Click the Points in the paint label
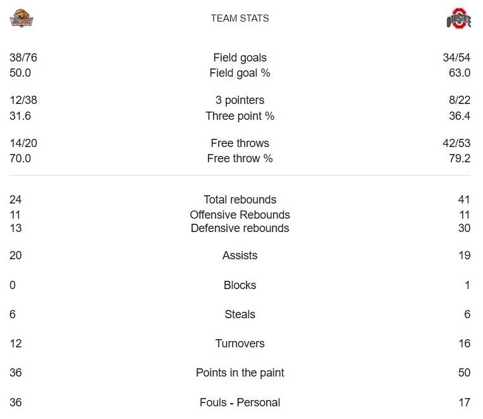 [x=240, y=373]
